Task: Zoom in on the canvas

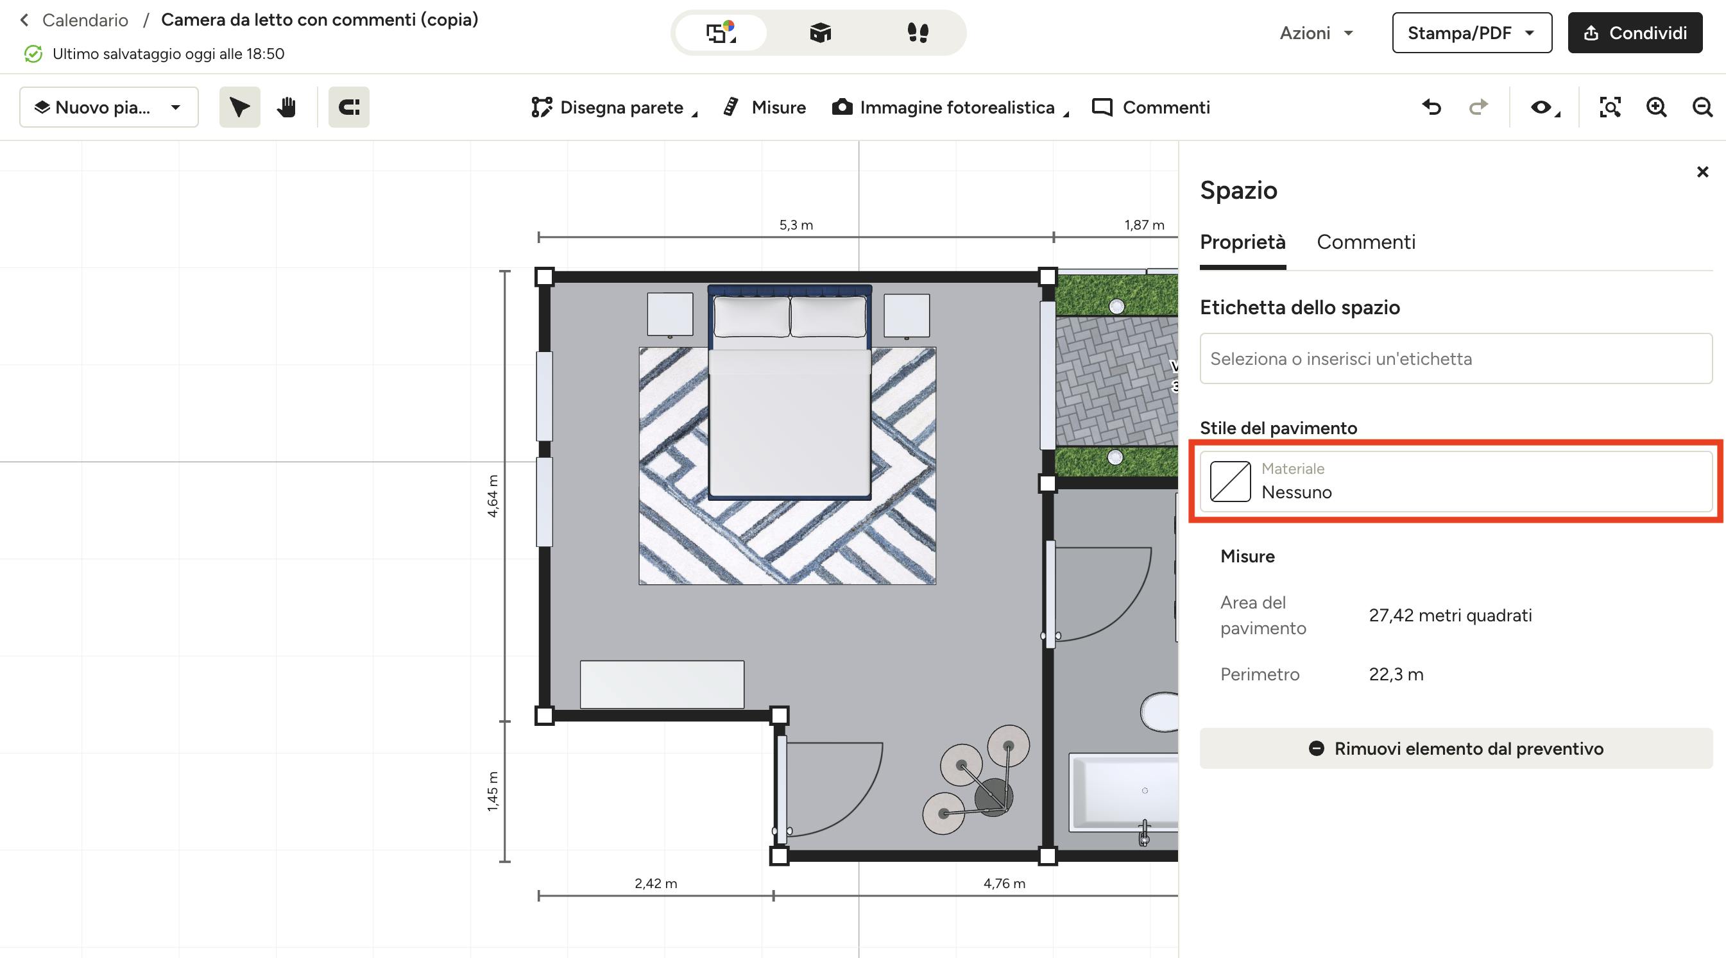Action: pos(1656,107)
